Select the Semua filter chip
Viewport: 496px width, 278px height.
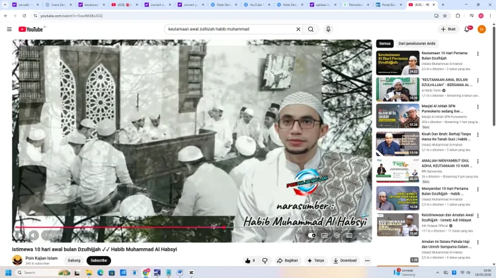[385, 44]
